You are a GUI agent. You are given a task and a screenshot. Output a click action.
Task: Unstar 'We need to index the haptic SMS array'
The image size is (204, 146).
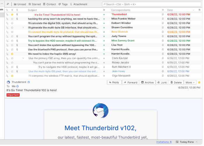point(12,54)
